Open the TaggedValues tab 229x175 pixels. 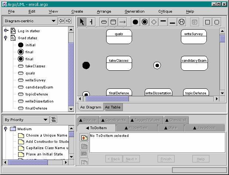coord(146,120)
